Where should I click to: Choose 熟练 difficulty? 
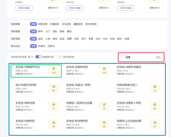click(62, 32)
